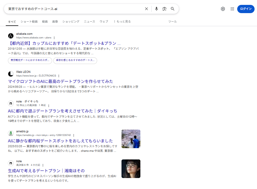Click the 東京観光デートにおすすめのスポ... chip
Viewport: 257px width, 189px height.
pyautogui.click(x=30, y=60)
